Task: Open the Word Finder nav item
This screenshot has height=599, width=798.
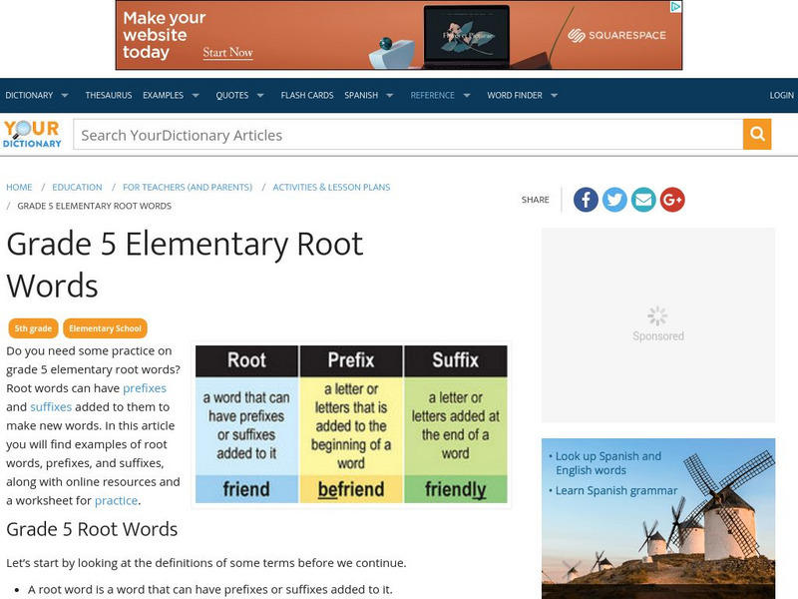Action: pyautogui.click(x=515, y=95)
